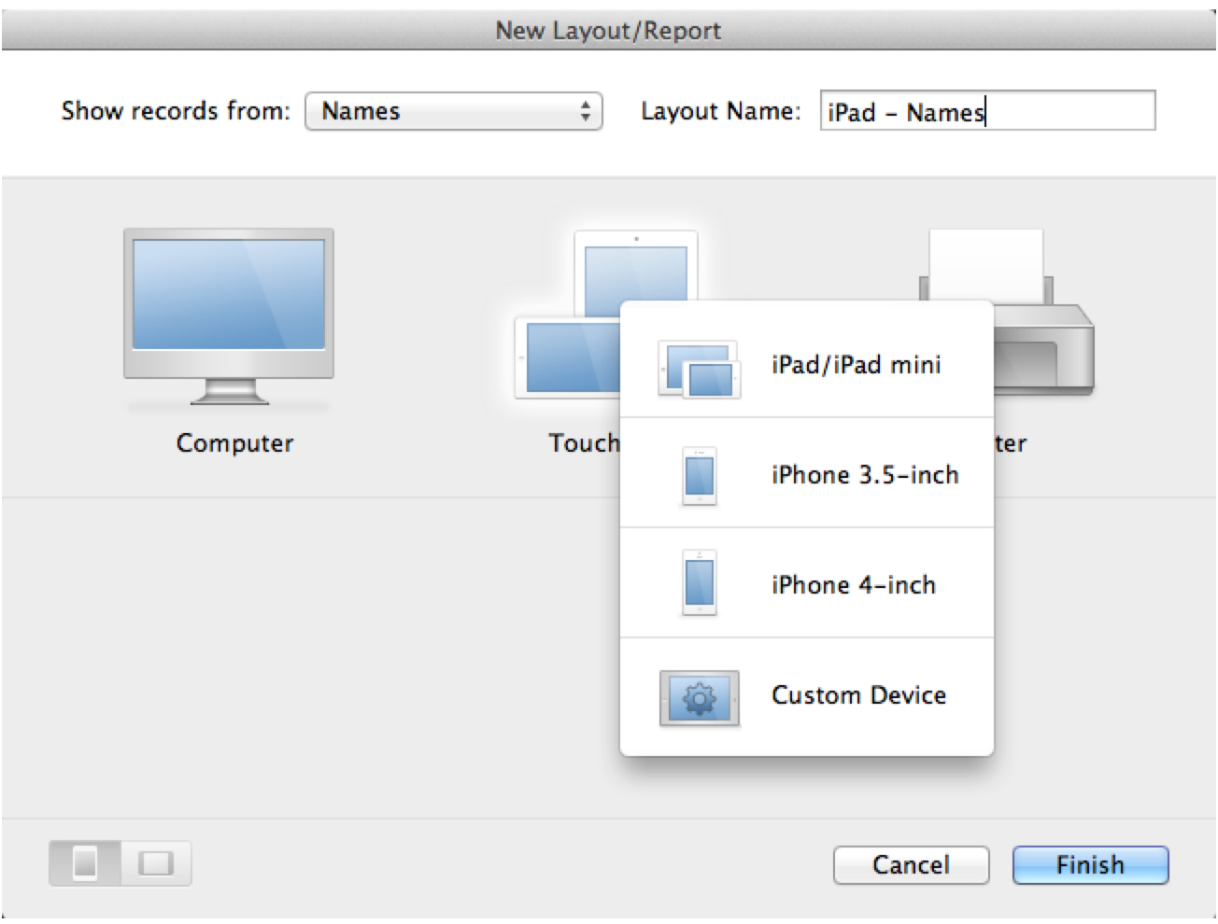1218x924 pixels.
Task: Pick iPhone 3.5-inch menu entry
Action: [x=864, y=475]
